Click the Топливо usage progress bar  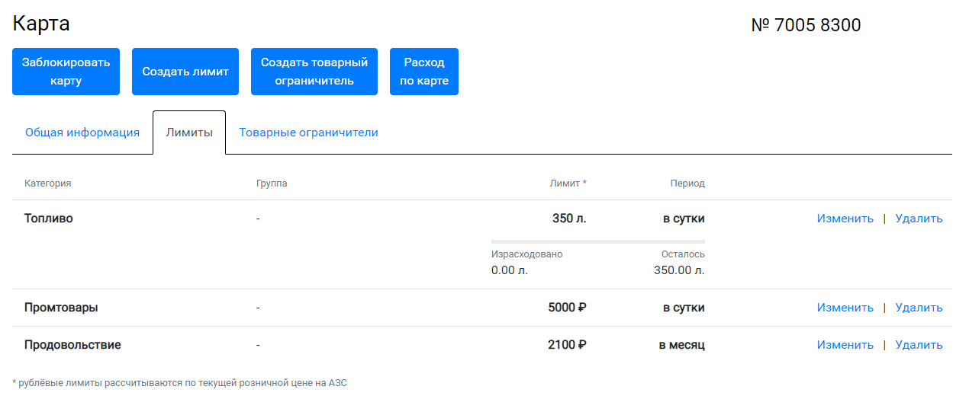tap(598, 241)
